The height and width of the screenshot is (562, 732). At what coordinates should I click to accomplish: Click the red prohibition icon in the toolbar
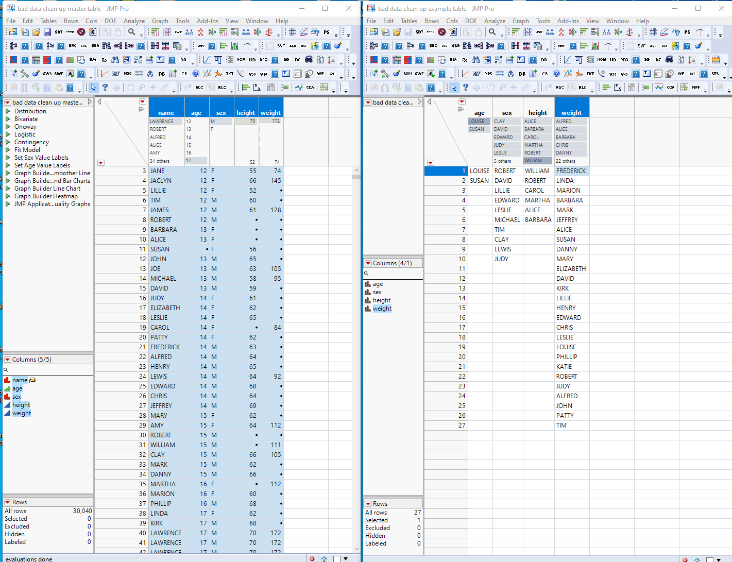click(81, 31)
